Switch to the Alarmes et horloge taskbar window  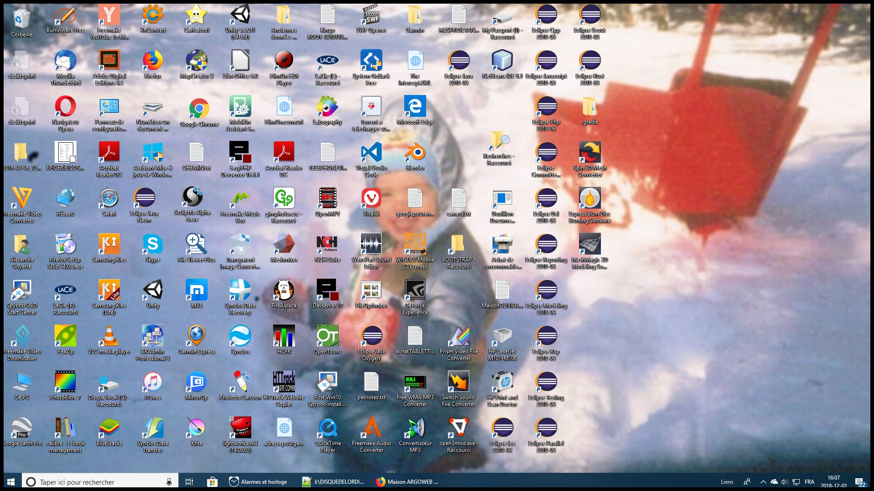coord(259,482)
